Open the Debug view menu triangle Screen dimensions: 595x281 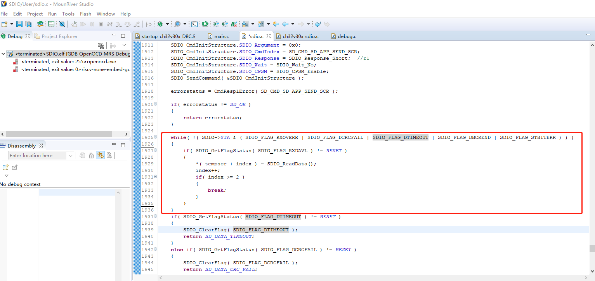pos(124,45)
